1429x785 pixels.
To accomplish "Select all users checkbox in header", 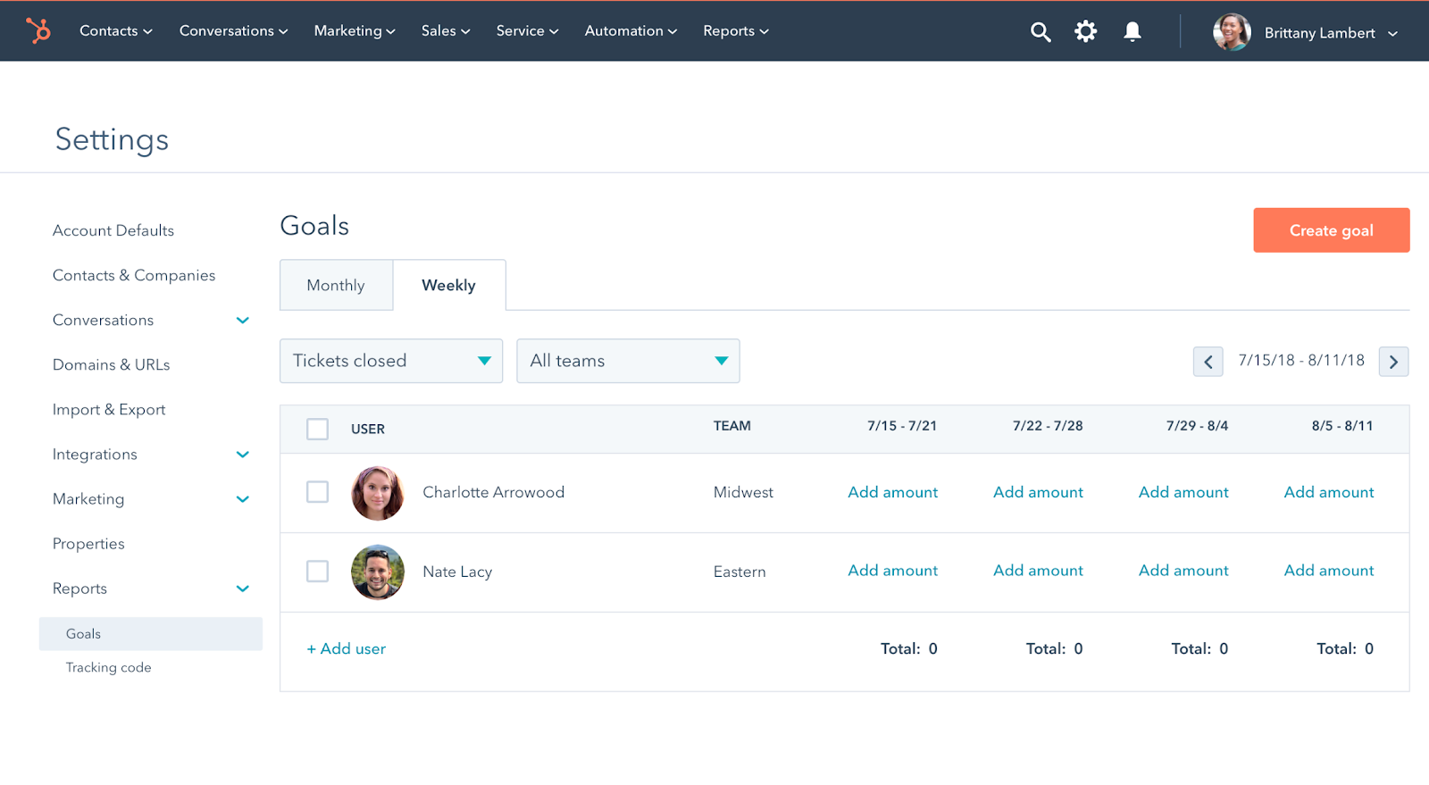I will click(317, 429).
